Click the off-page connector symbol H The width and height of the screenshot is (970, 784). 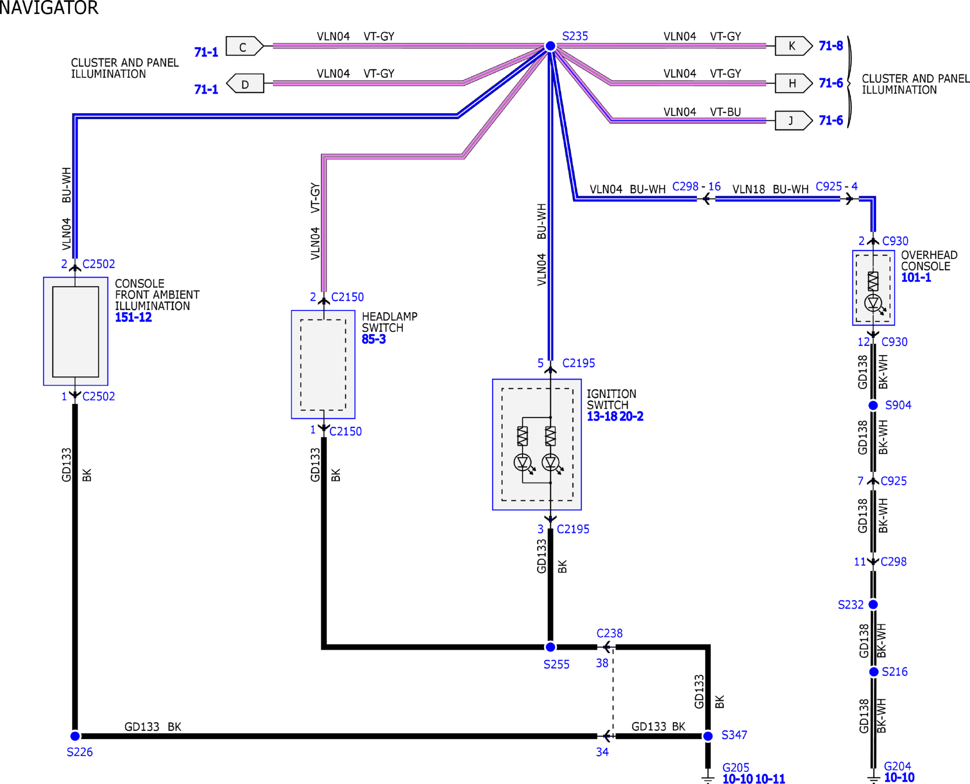tap(794, 83)
